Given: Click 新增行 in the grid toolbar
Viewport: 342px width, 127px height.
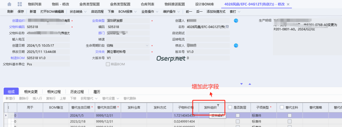Looking at the screenshot, I should point(10,98).
